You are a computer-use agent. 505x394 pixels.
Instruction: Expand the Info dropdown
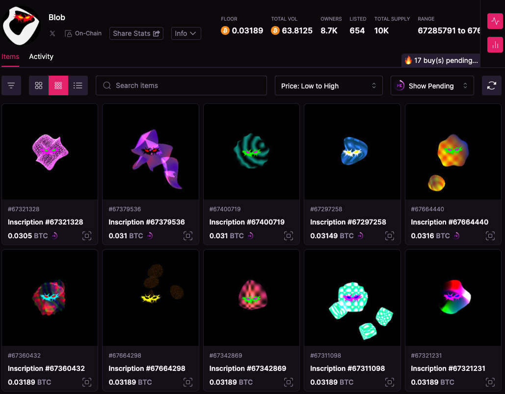pos(186,33)
